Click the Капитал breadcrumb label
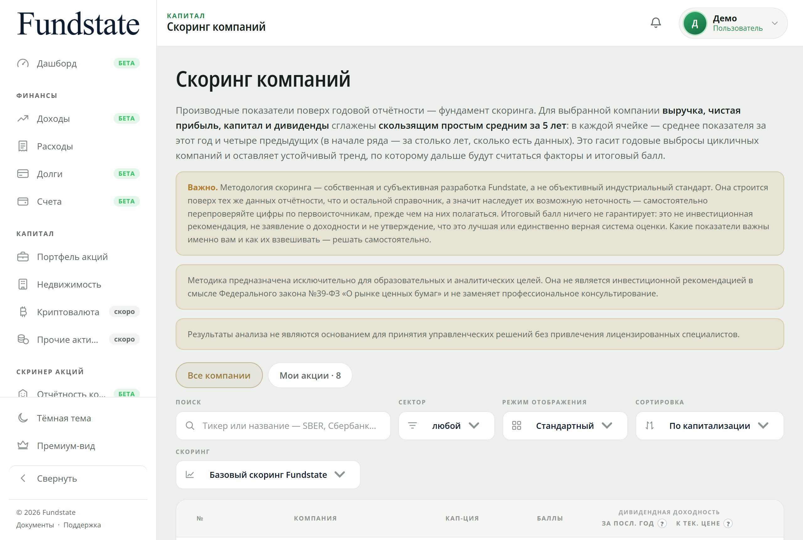Image resolution: width=803 pixels, height=540 pixels. pyautogui.click(x=186, y=16)
